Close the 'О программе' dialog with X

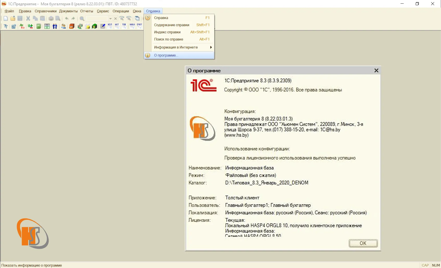click(x=376, y=71)
